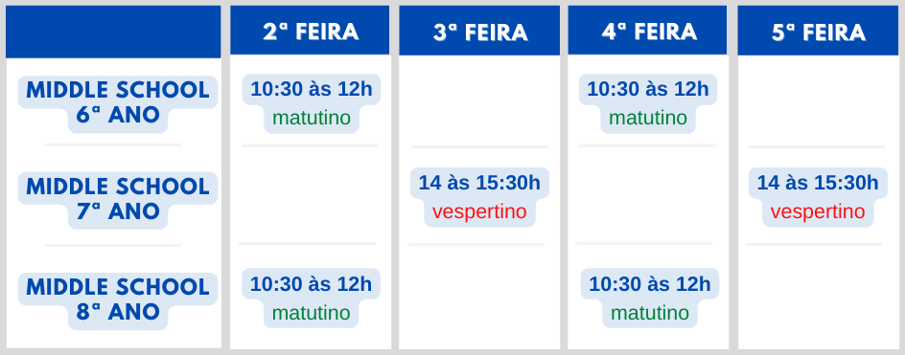Choose 7ª Ano Thursday 14 às 15:30h slot
The width and height of the screenshot is (905, 355).
[818, 184]
